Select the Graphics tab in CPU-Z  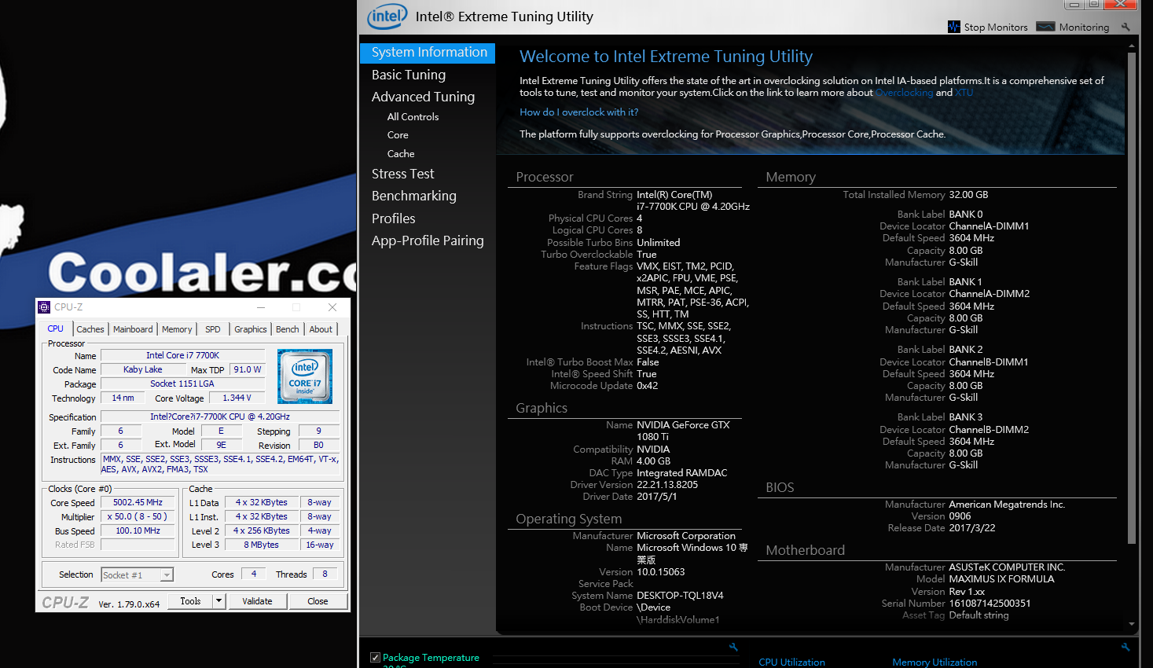[x=251, y=329]
